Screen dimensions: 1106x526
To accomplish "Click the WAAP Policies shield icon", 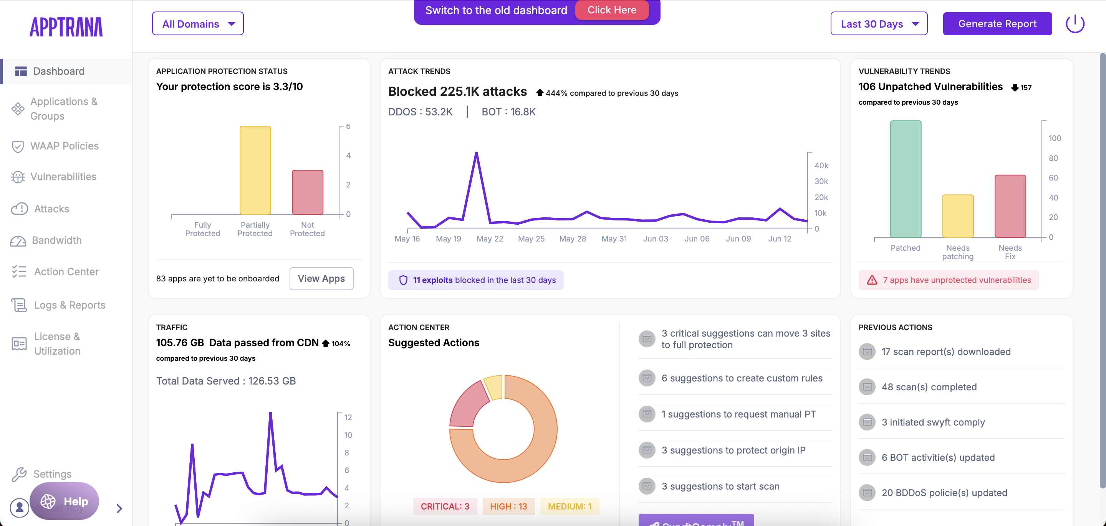I will click(x=18, y=146).
